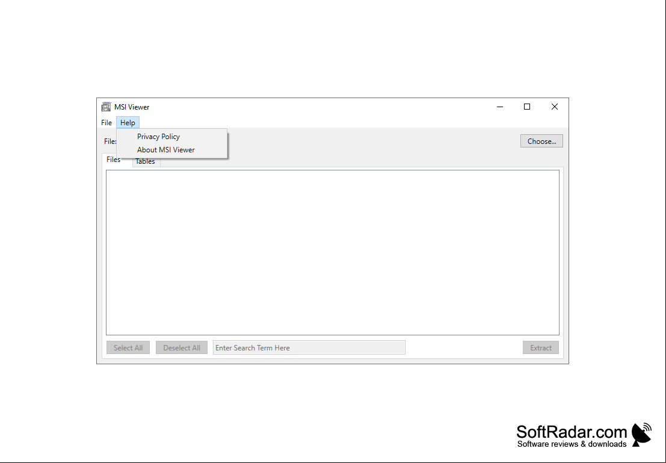Switch to the Files tab

point(114,160)
